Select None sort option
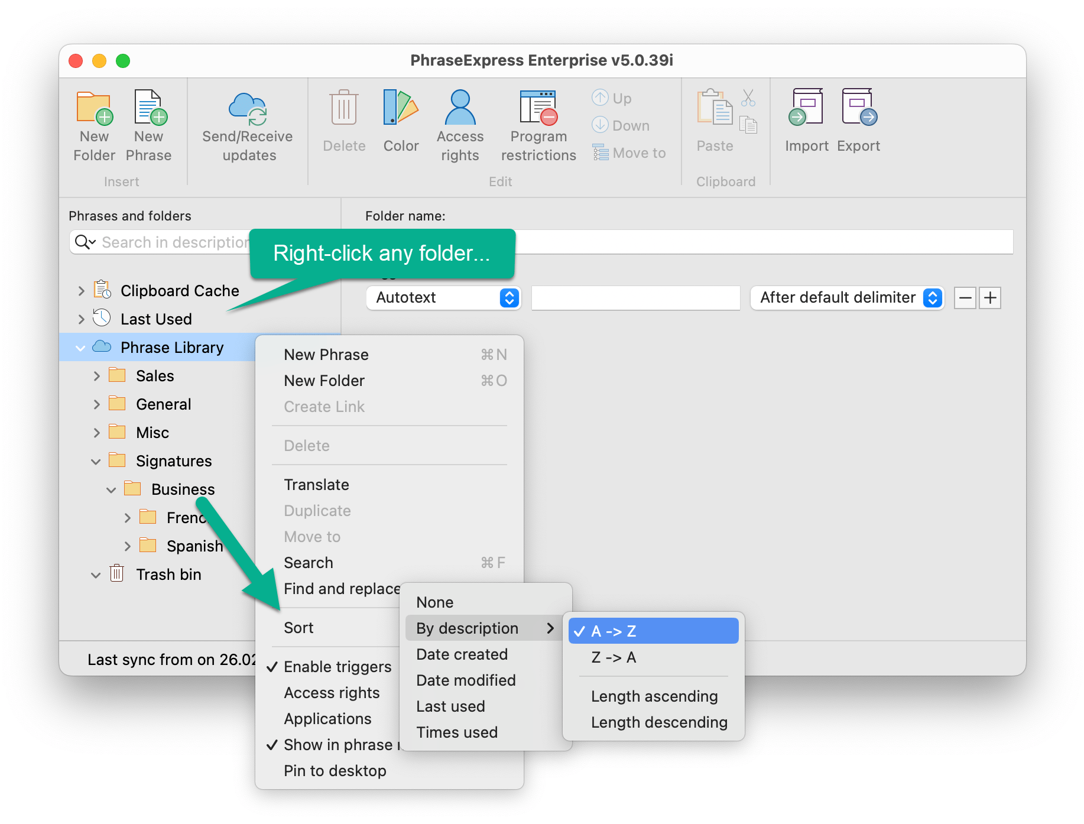1084x824 pixels. (x=485, y=602)
